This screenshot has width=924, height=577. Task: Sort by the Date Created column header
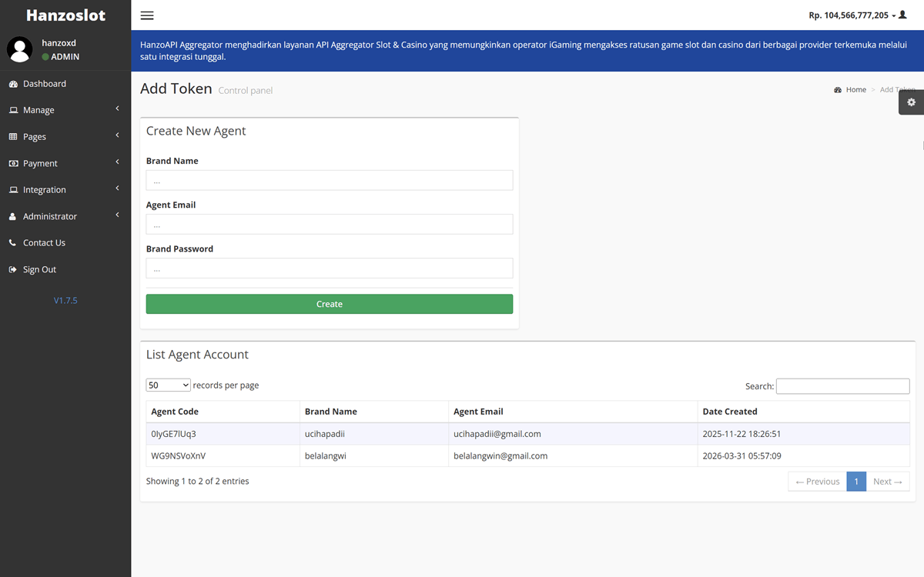click(804, 412)
